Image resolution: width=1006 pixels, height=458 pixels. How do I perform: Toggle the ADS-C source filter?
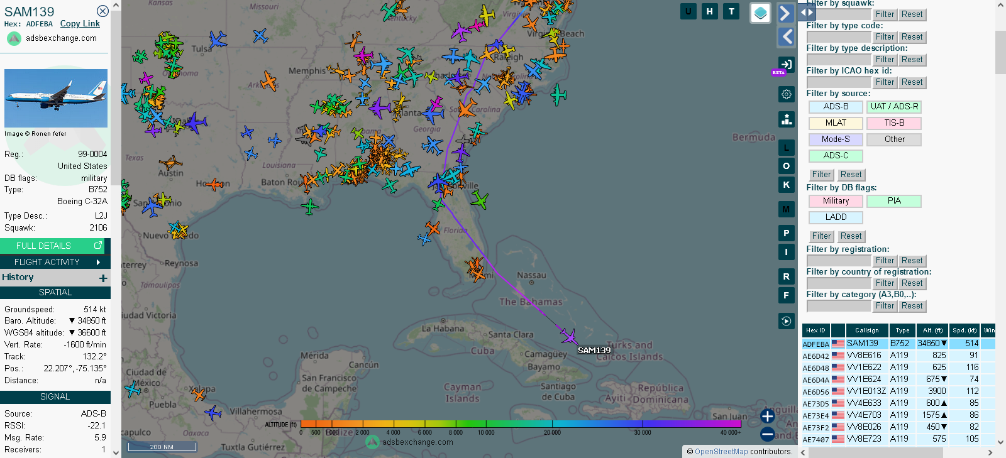tap(836, 156)
